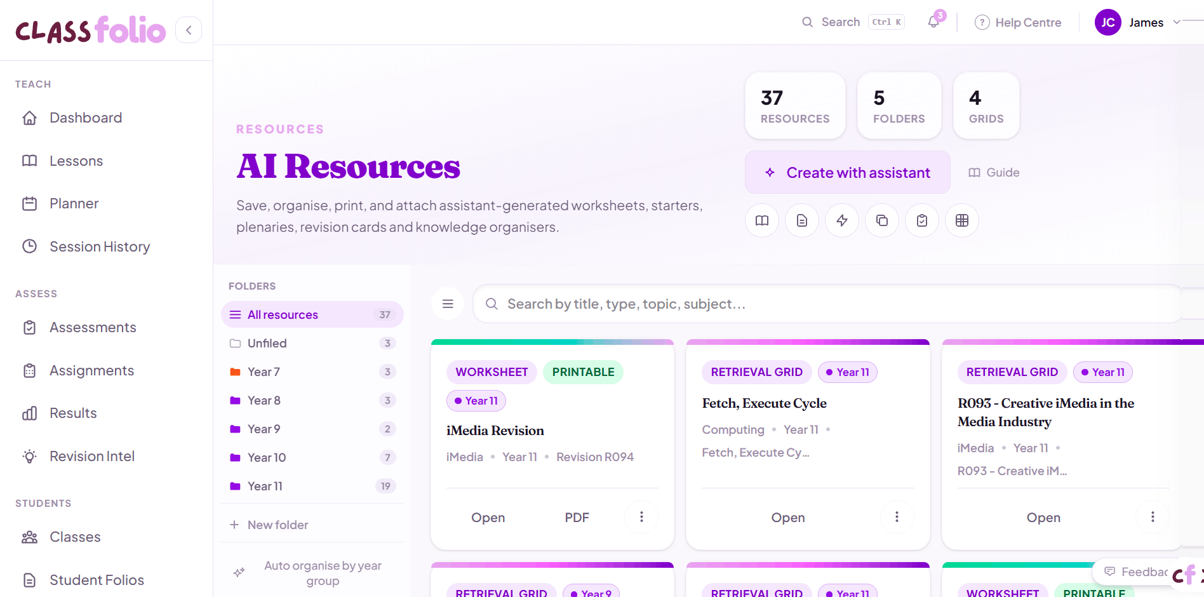This screenshot has width=1204, height=597.
Task: Open more options for iMedia Revision card
Action: click(x=641, y=517)
